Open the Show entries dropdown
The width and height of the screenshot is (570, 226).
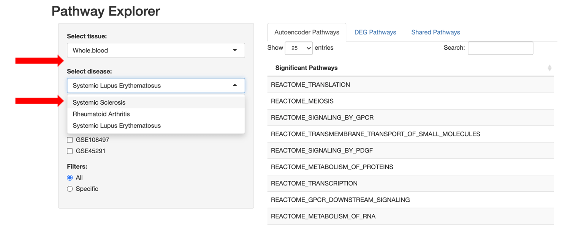pyautogui.click(x=299, y=48)
